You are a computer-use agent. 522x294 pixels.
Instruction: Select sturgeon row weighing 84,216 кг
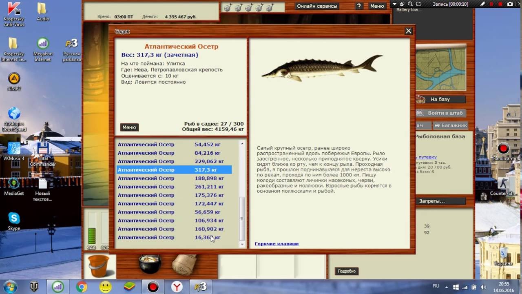click(x=174, y=153)
